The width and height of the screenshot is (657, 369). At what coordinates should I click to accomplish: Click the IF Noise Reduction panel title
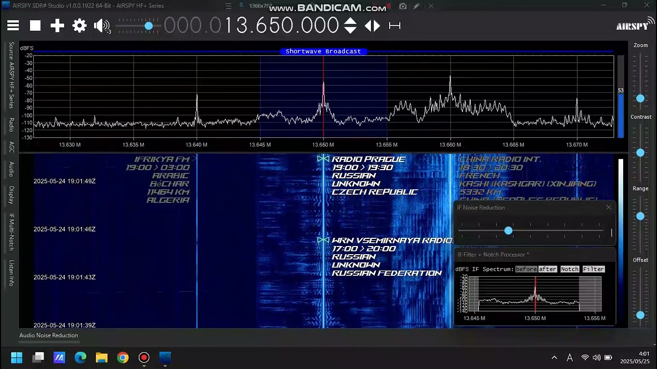pos(481,207)
